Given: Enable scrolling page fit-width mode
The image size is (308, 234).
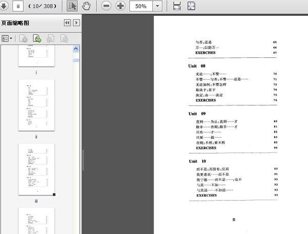Looking at the screenshot, I should [177, 6].
